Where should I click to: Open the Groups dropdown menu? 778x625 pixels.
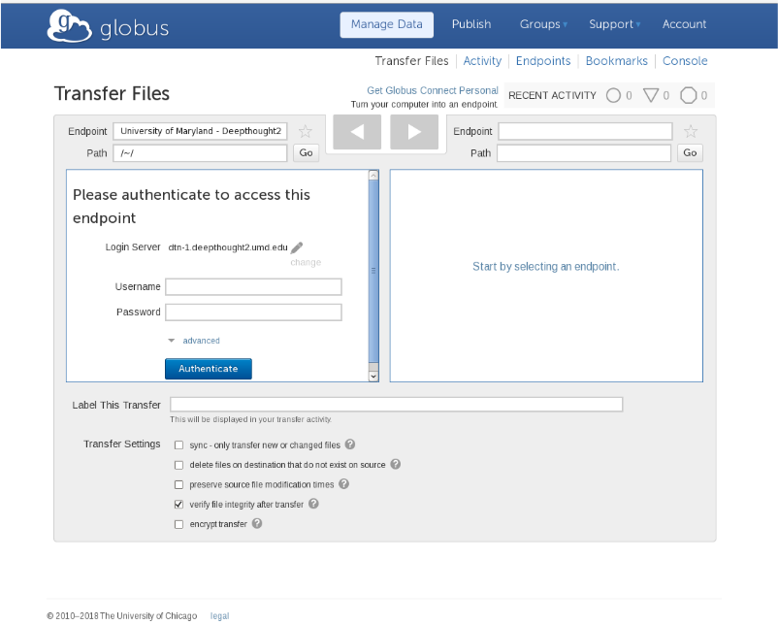click(x=543, y=24)
